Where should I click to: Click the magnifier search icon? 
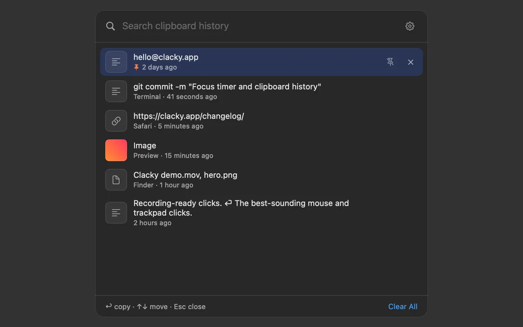pos(111,26)
